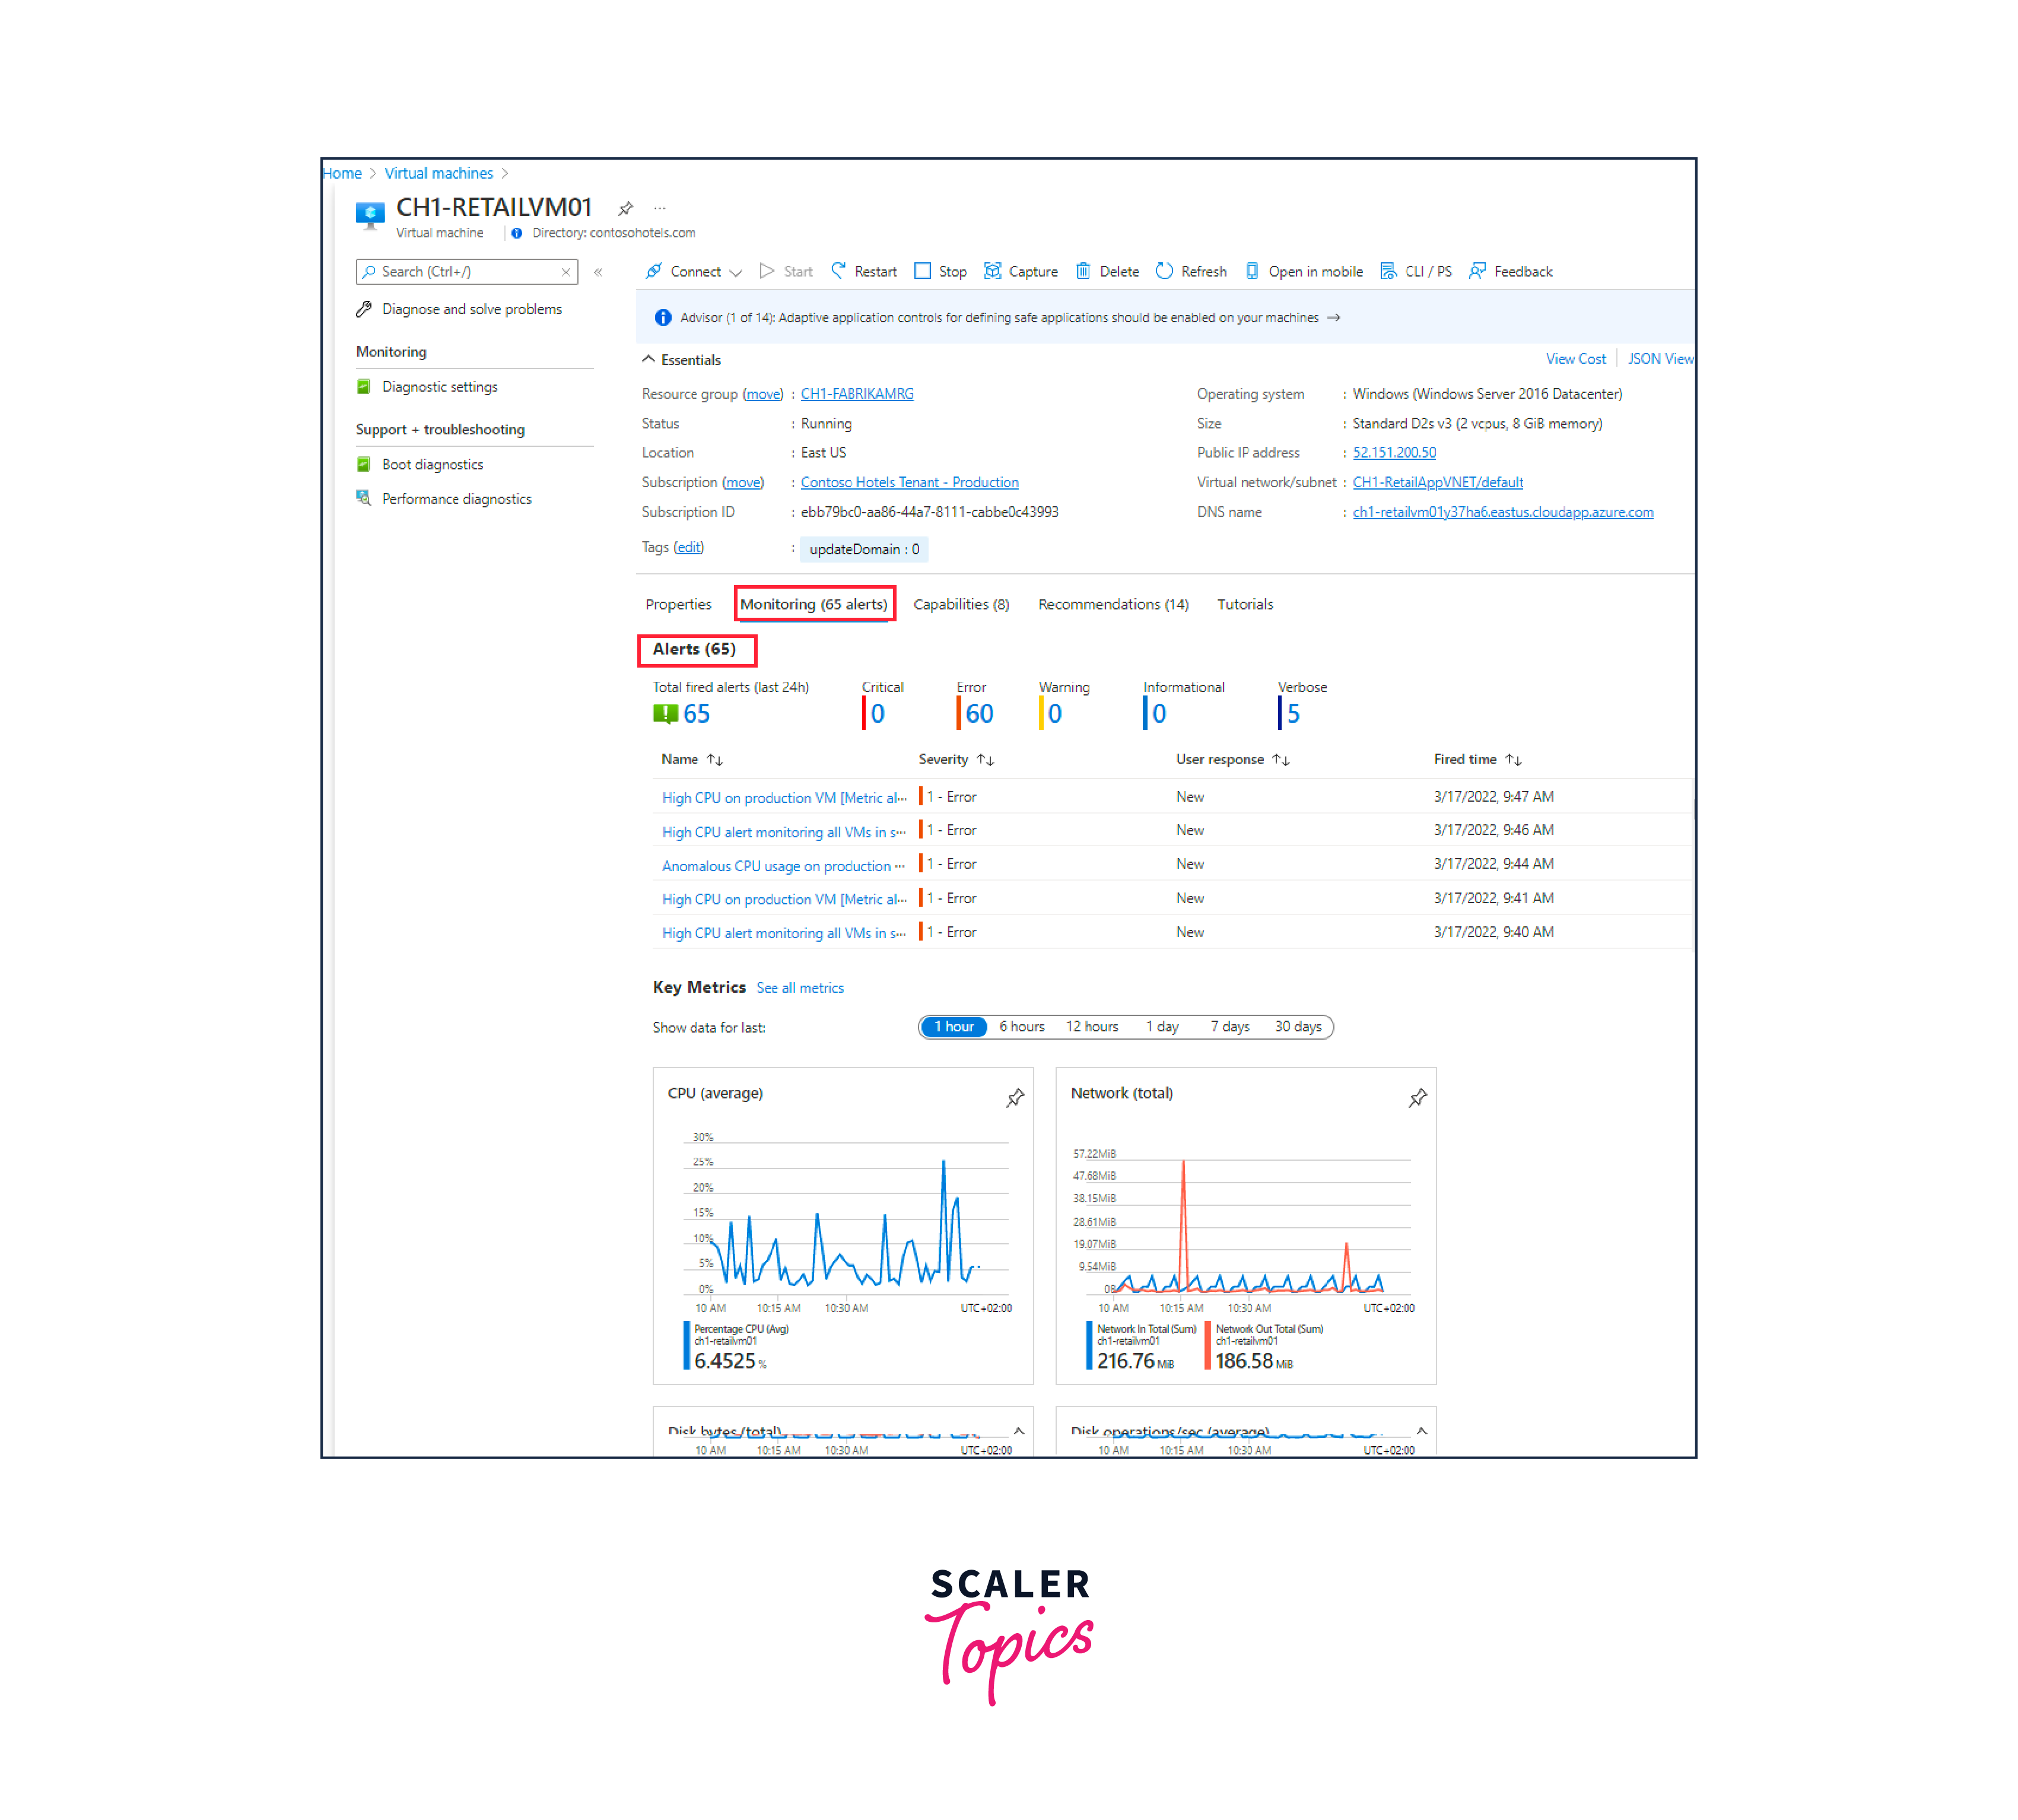Pin CH1-RETAILVM01 next to the title
Image resolution: width=2018 pixels, height=1820 pixels.
tap(625, 208)
